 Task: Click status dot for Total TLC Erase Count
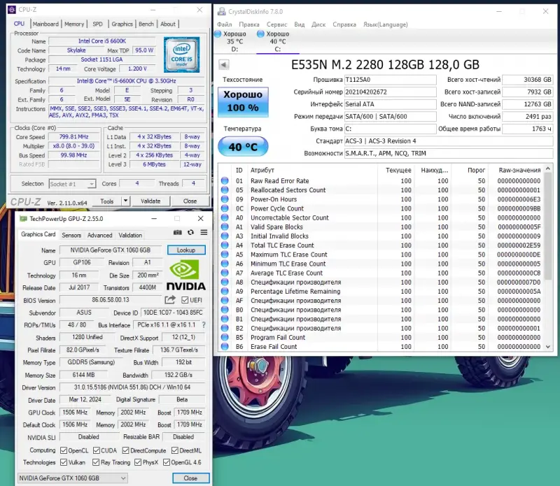pos(225,245)
